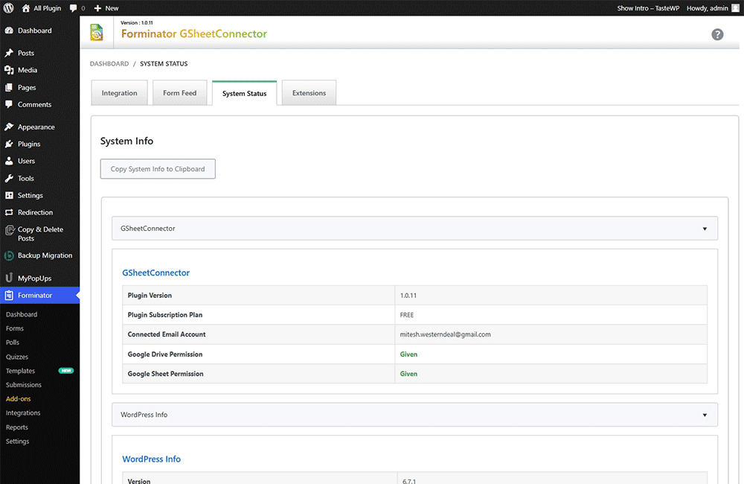Click the Pages icon in sidebar
Screen dimensions: 744x484
pos(9,87)
